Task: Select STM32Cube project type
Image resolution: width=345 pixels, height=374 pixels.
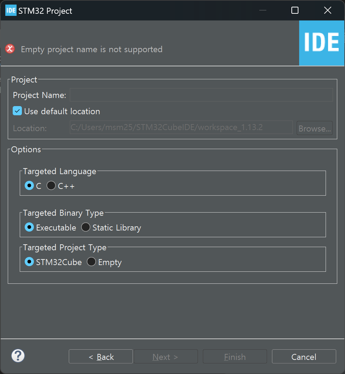Action: [29, 262]
